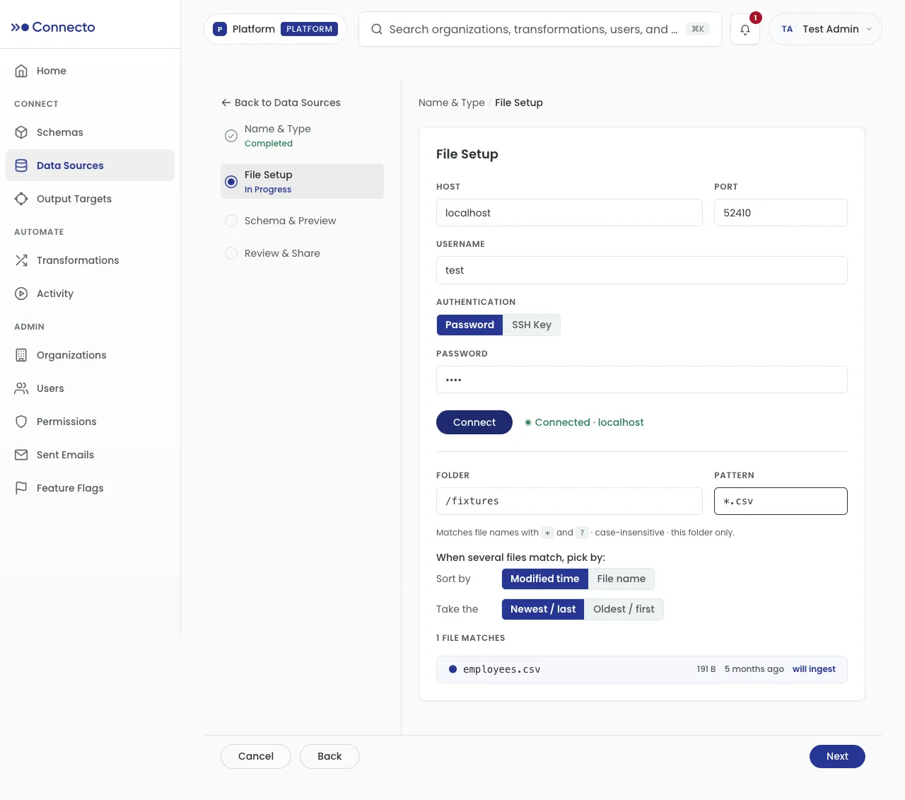
Task: Click the Connect button
Action: 474,422
